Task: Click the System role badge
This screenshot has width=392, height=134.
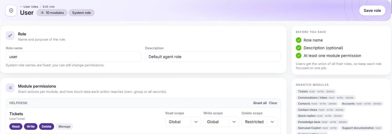Action: 82,13
